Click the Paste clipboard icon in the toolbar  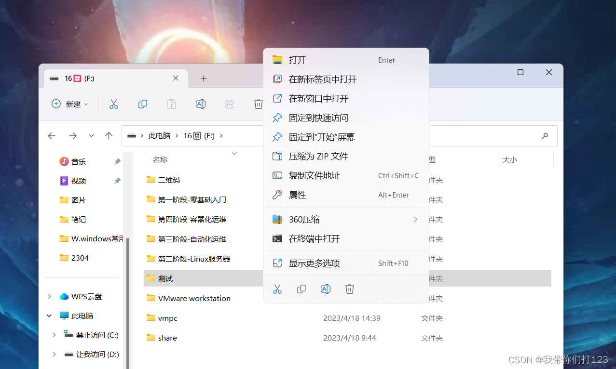(172, 104)
